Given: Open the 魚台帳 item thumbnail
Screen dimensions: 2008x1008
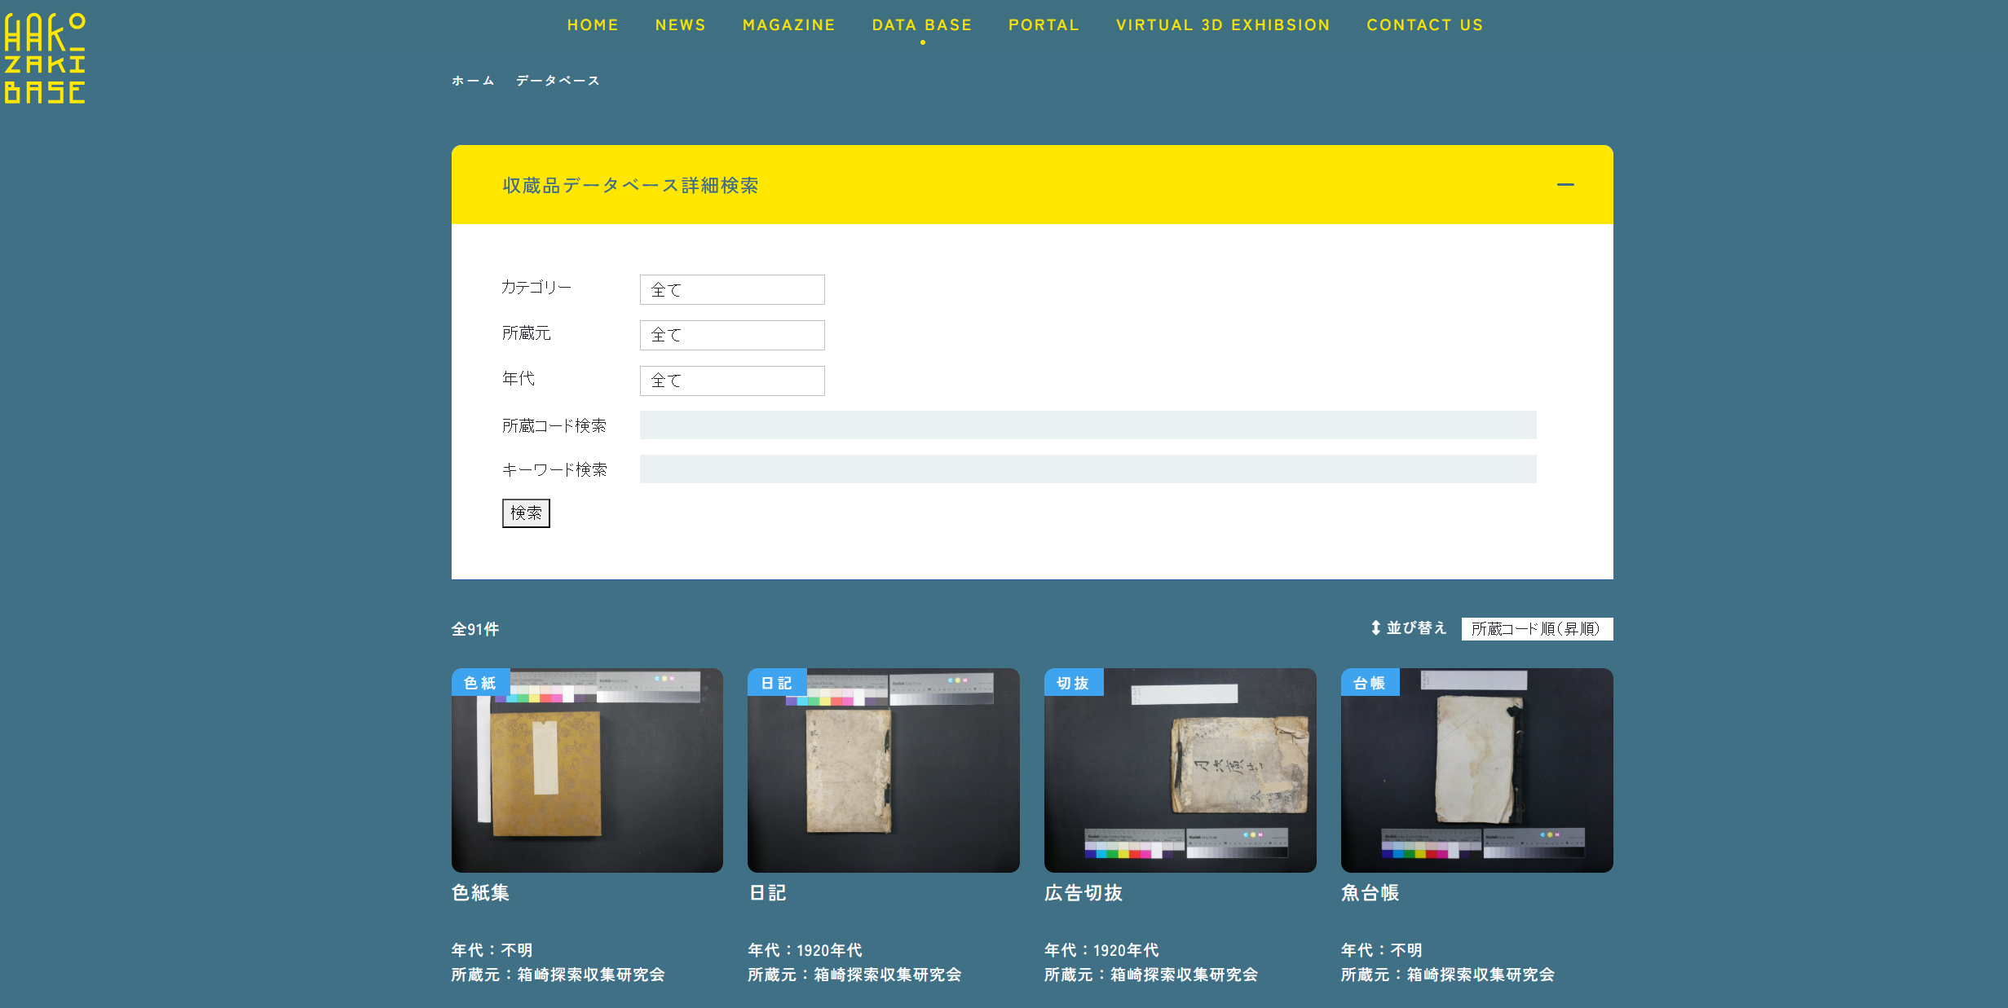Looking at the screenshot, I should pyautogui.click(x=1476, y=769).
